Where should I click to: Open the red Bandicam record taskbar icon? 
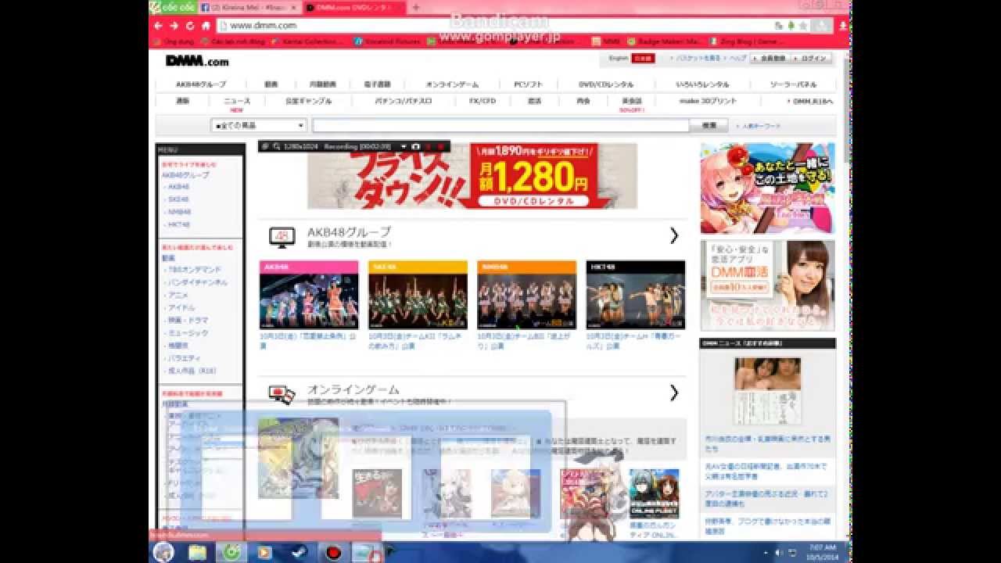334,552
